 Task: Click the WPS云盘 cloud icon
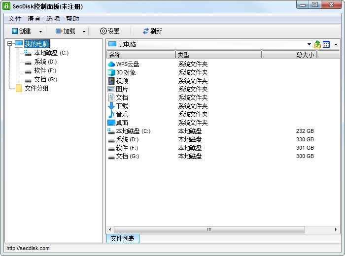point(111,64)
